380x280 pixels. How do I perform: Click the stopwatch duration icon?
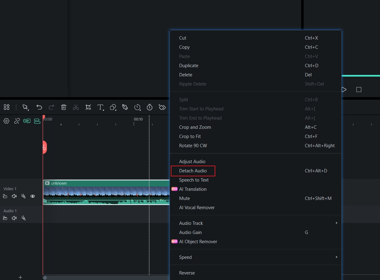click(x=150, y=107)
